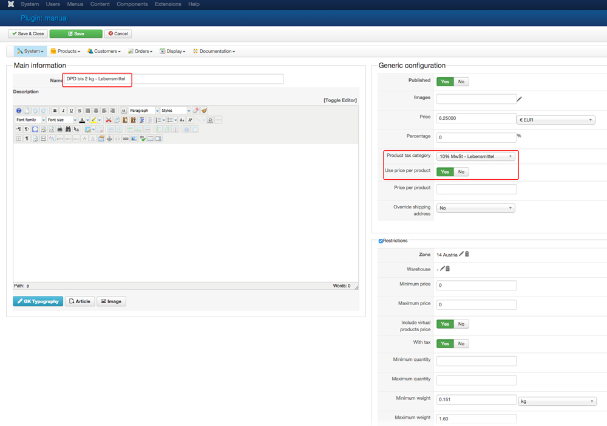The image size is (607, 426).
Task: Open the kg weight unit dropdown
Action: tap(557, 401)
